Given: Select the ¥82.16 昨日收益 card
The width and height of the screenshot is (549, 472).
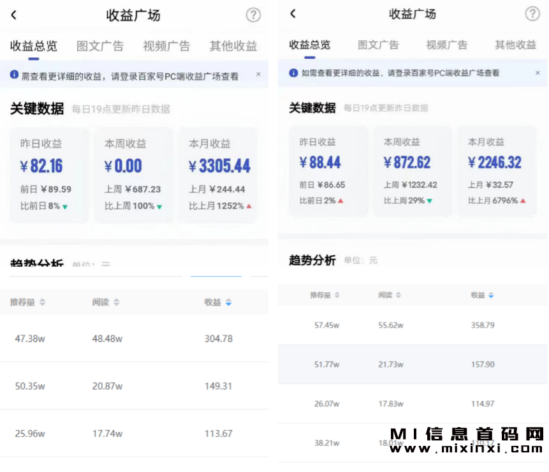Looking at the screenshot, I should click(x=50, y=175).
